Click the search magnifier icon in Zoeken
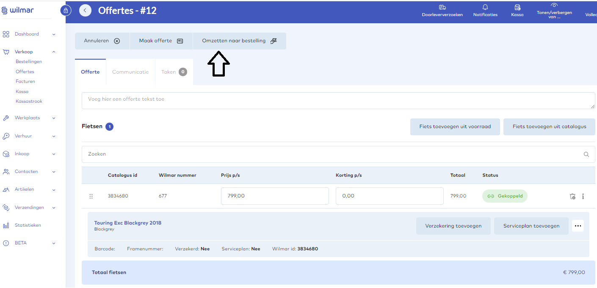597x288 pixels. pyautogui.click(x=586, y=154)
